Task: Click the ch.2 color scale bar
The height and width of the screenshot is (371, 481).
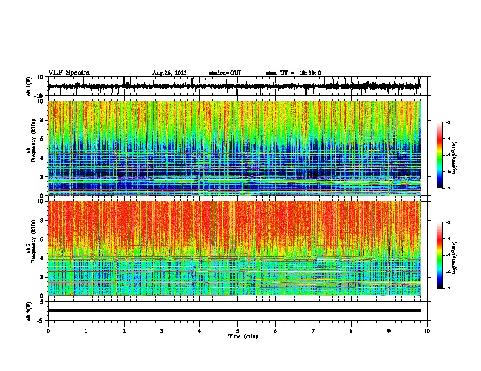Action: [x=439, y=255]
